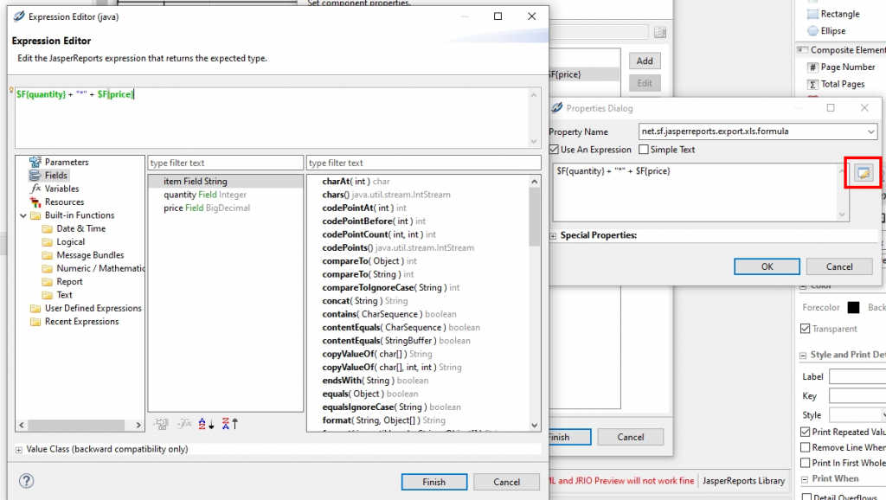Collapse the Composite Elements palette group
The width and height of the screenshot is (886, 500).
pyautogui.click(x=800, y=50)
